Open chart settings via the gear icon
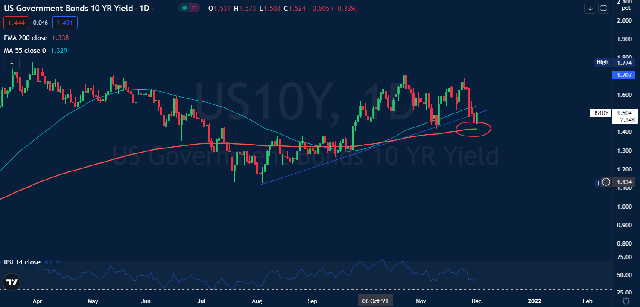The image size is (640, 307). pos(626,301)
